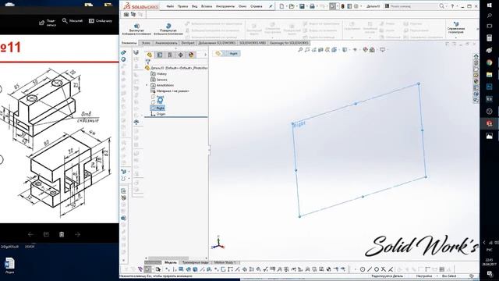The width and height of the screenshot is (499, 281).
Task: Switch to the Трехмерные виды bottom tab
Action: 195,262
